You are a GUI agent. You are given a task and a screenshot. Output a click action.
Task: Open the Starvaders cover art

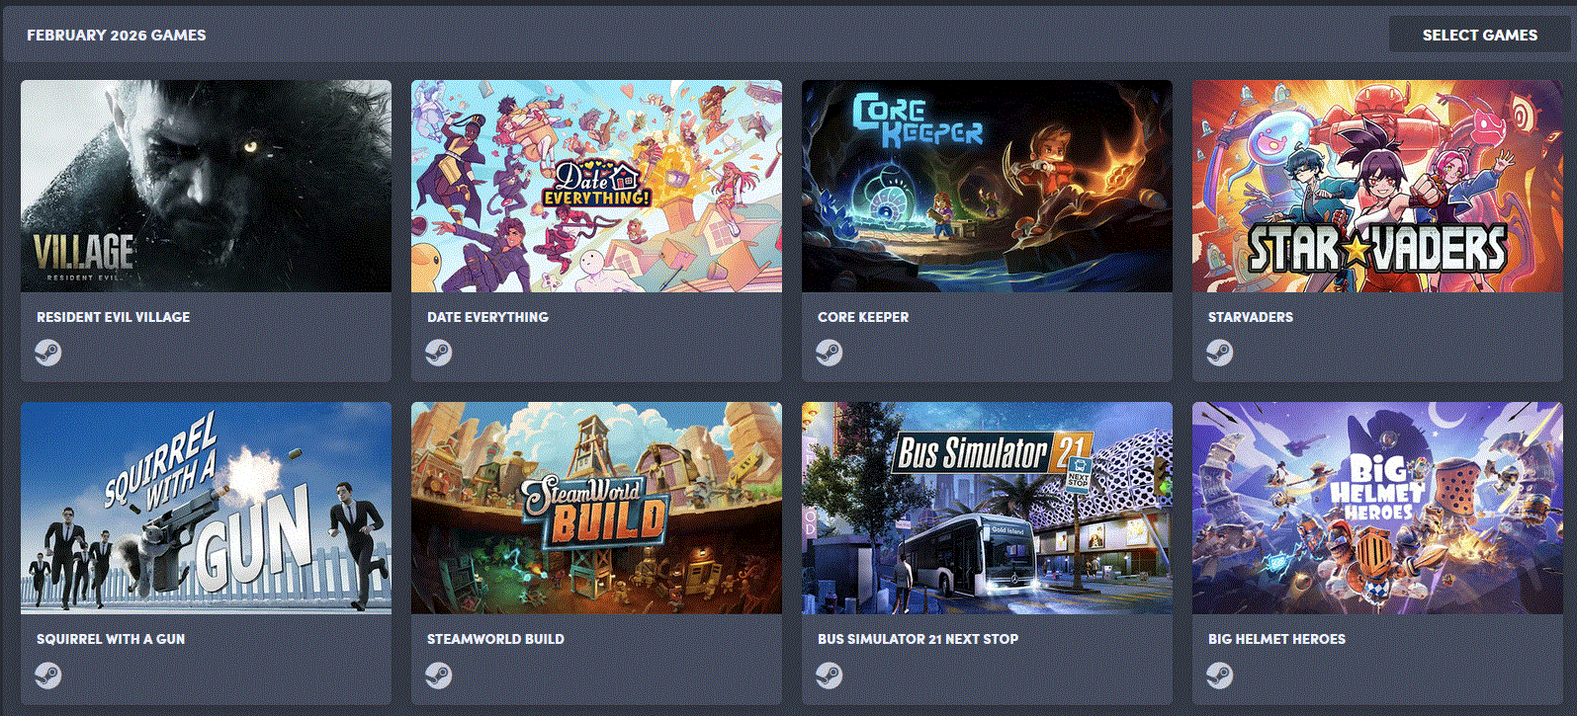coord(1377,187)
